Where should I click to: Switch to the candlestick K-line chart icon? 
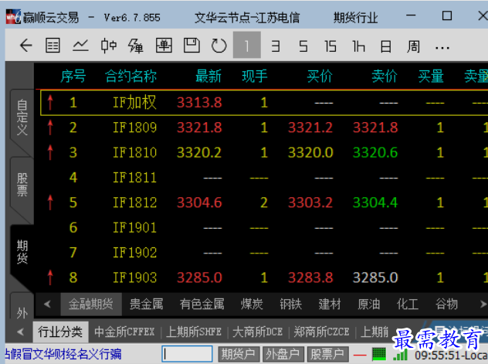[109, 46]
